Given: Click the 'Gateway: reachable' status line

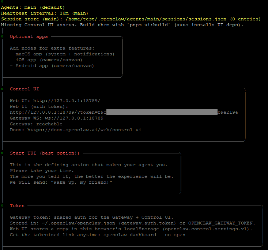Looking at the screenshot, I should point(36,124).
